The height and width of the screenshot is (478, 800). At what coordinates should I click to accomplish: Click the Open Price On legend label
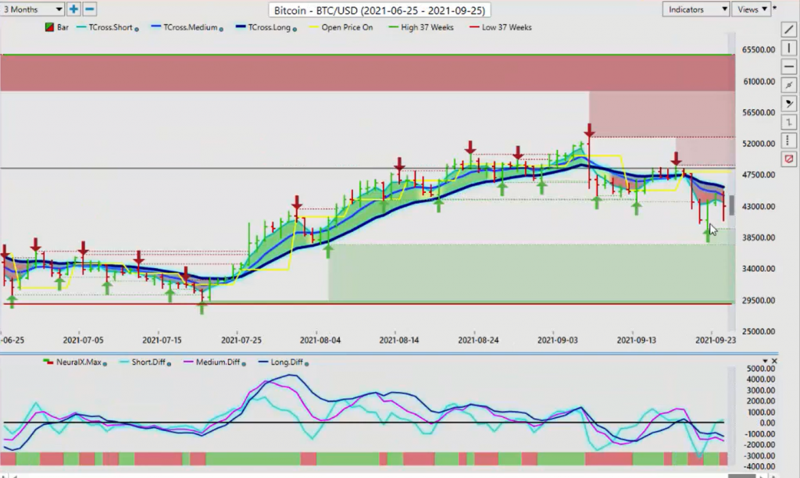click(x=347, y=27)
